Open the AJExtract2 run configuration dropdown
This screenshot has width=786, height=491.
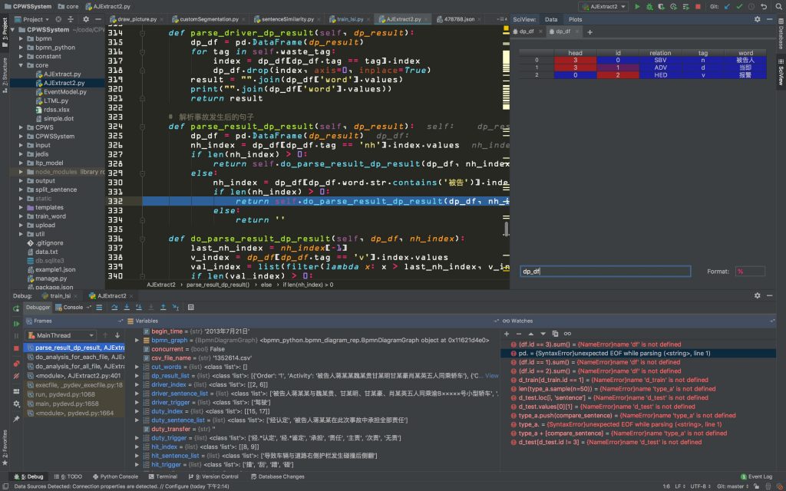[x=603, y=6]
